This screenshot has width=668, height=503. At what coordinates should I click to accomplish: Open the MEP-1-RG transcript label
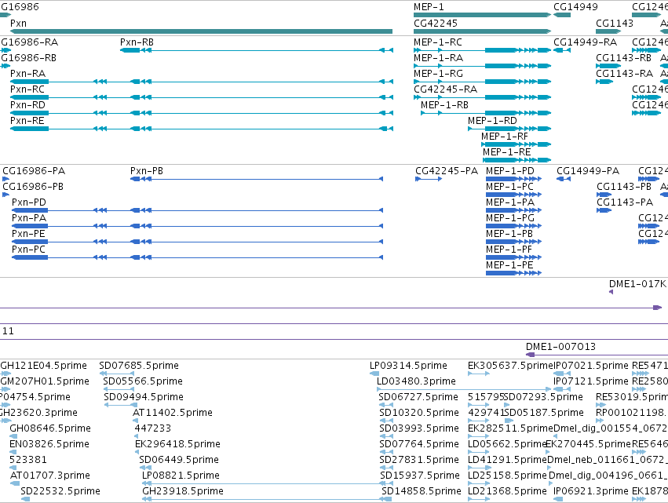pyautogui.click(x=438, y=74)
